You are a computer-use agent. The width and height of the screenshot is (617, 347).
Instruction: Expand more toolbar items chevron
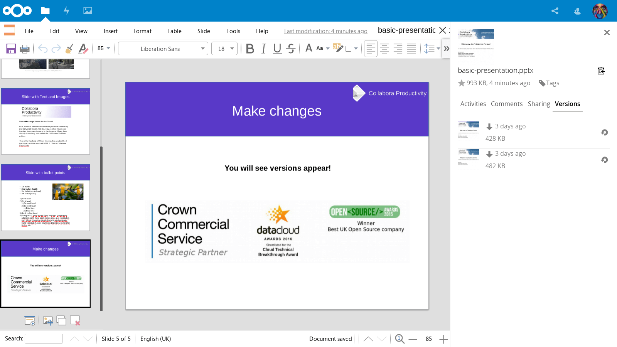coord(447,49)
